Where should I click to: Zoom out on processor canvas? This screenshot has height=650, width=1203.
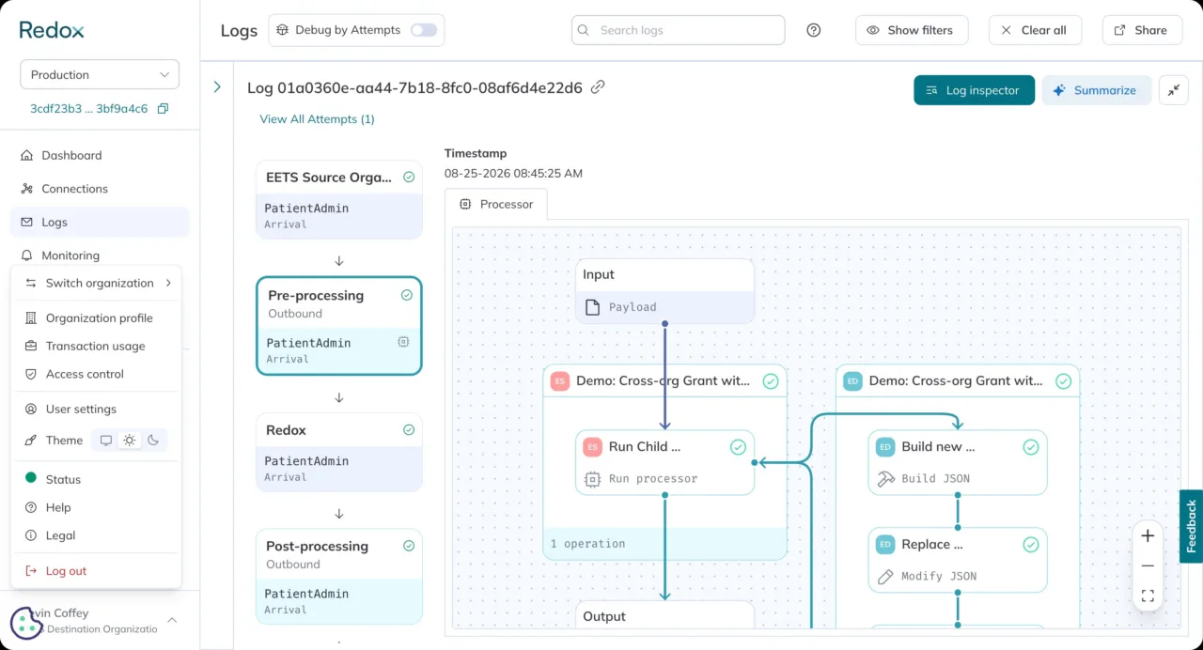[1148, 566]
